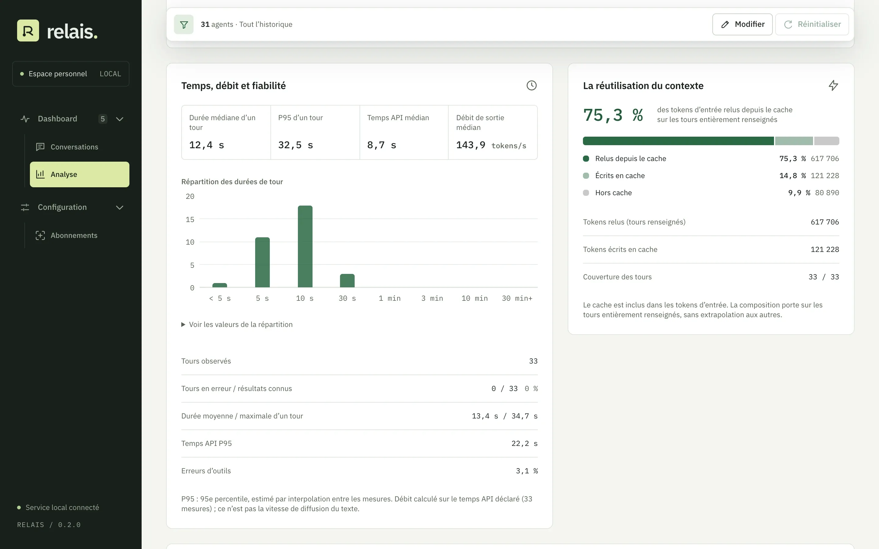This screenshot has height=549, width=879.
Task: Click the Analyse bar chart icon
Action: coord(40,174)
